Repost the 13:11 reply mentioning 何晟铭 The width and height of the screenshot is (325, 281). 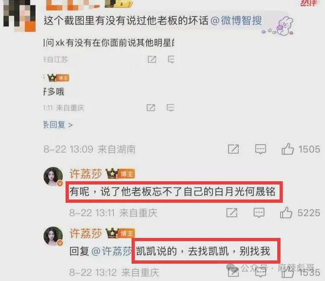232,213
